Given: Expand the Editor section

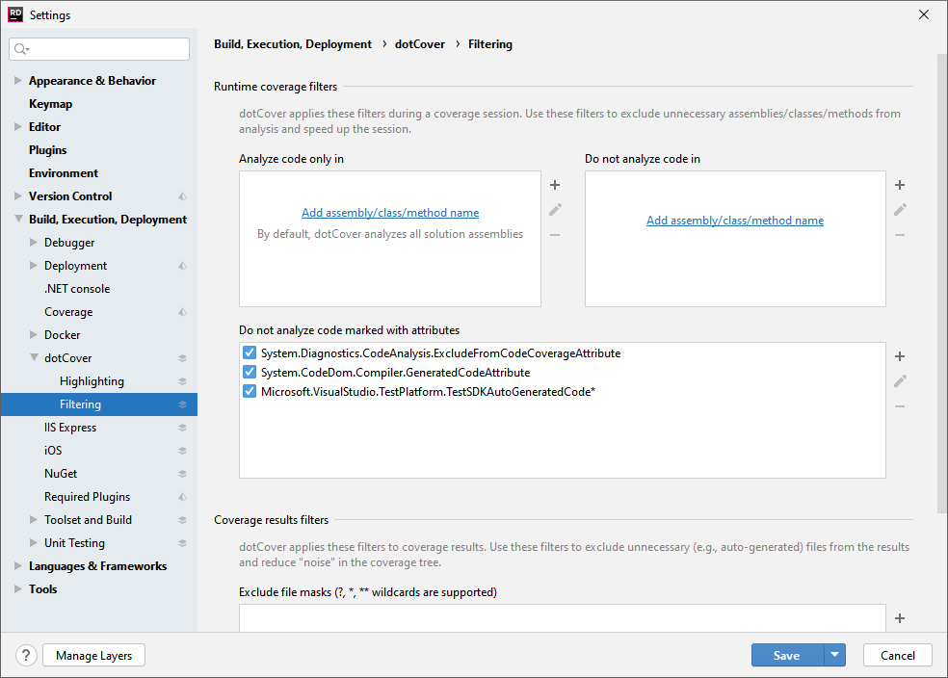Looking at the screenshot, I should coord(18,127).
